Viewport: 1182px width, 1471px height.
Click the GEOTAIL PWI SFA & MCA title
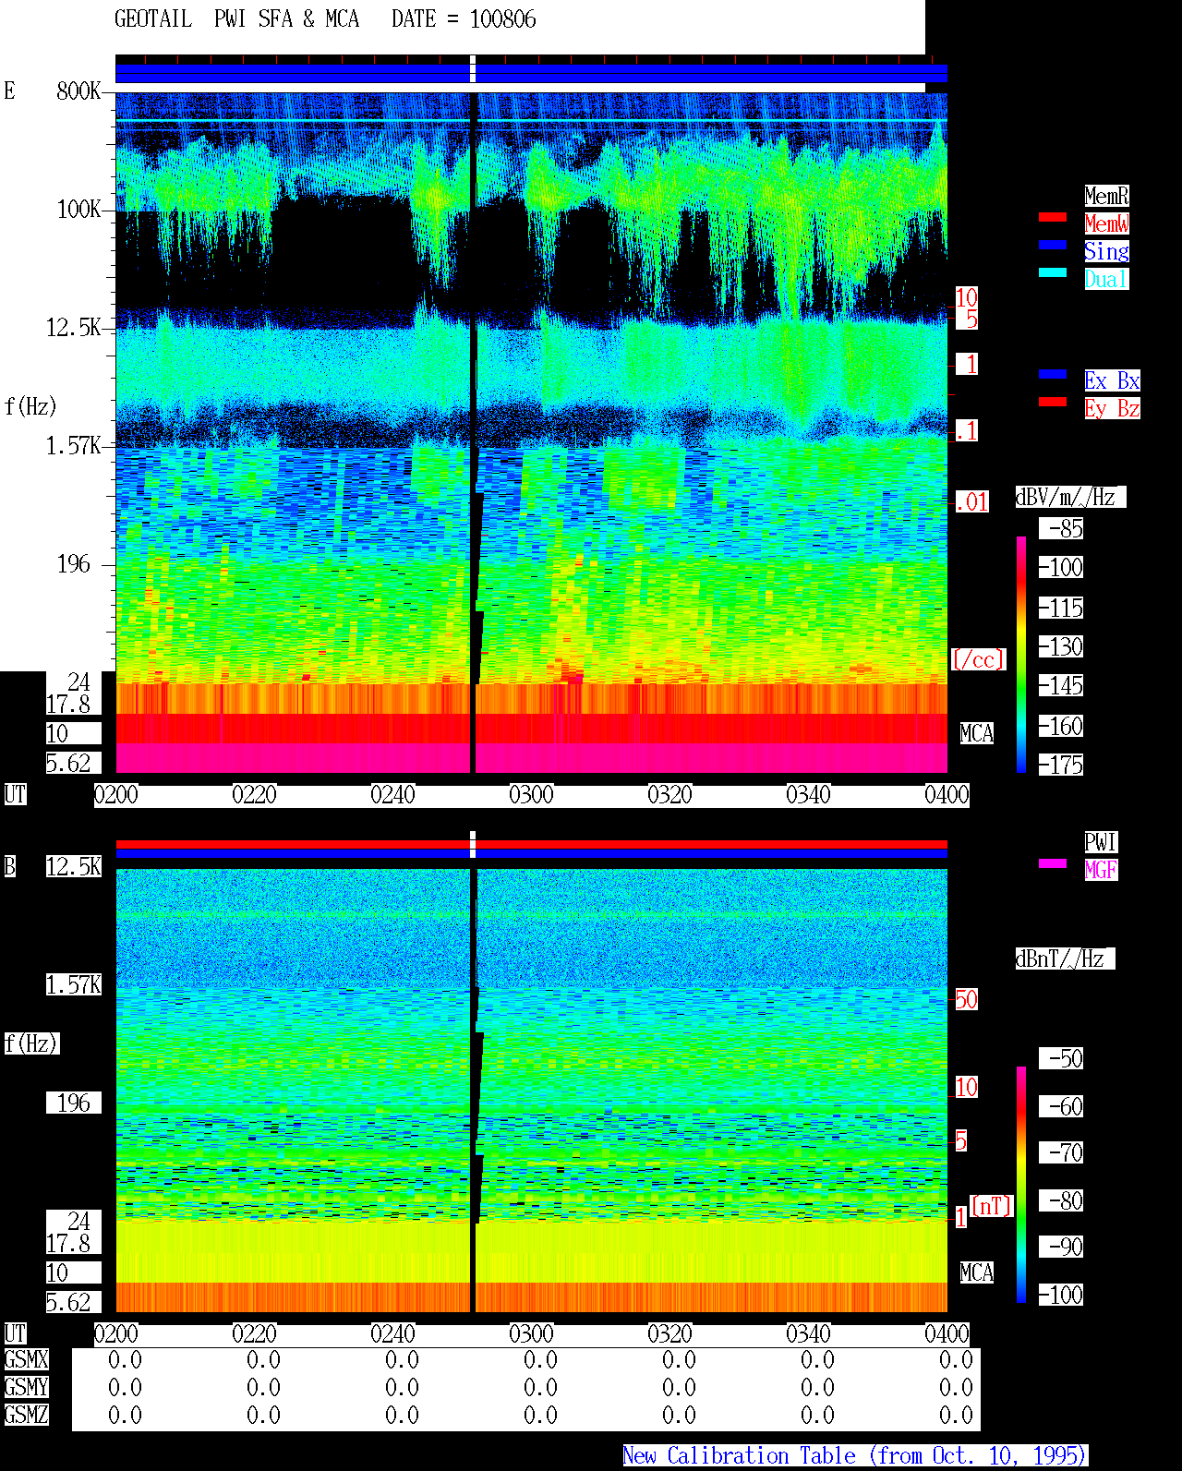tap(236, 19)
